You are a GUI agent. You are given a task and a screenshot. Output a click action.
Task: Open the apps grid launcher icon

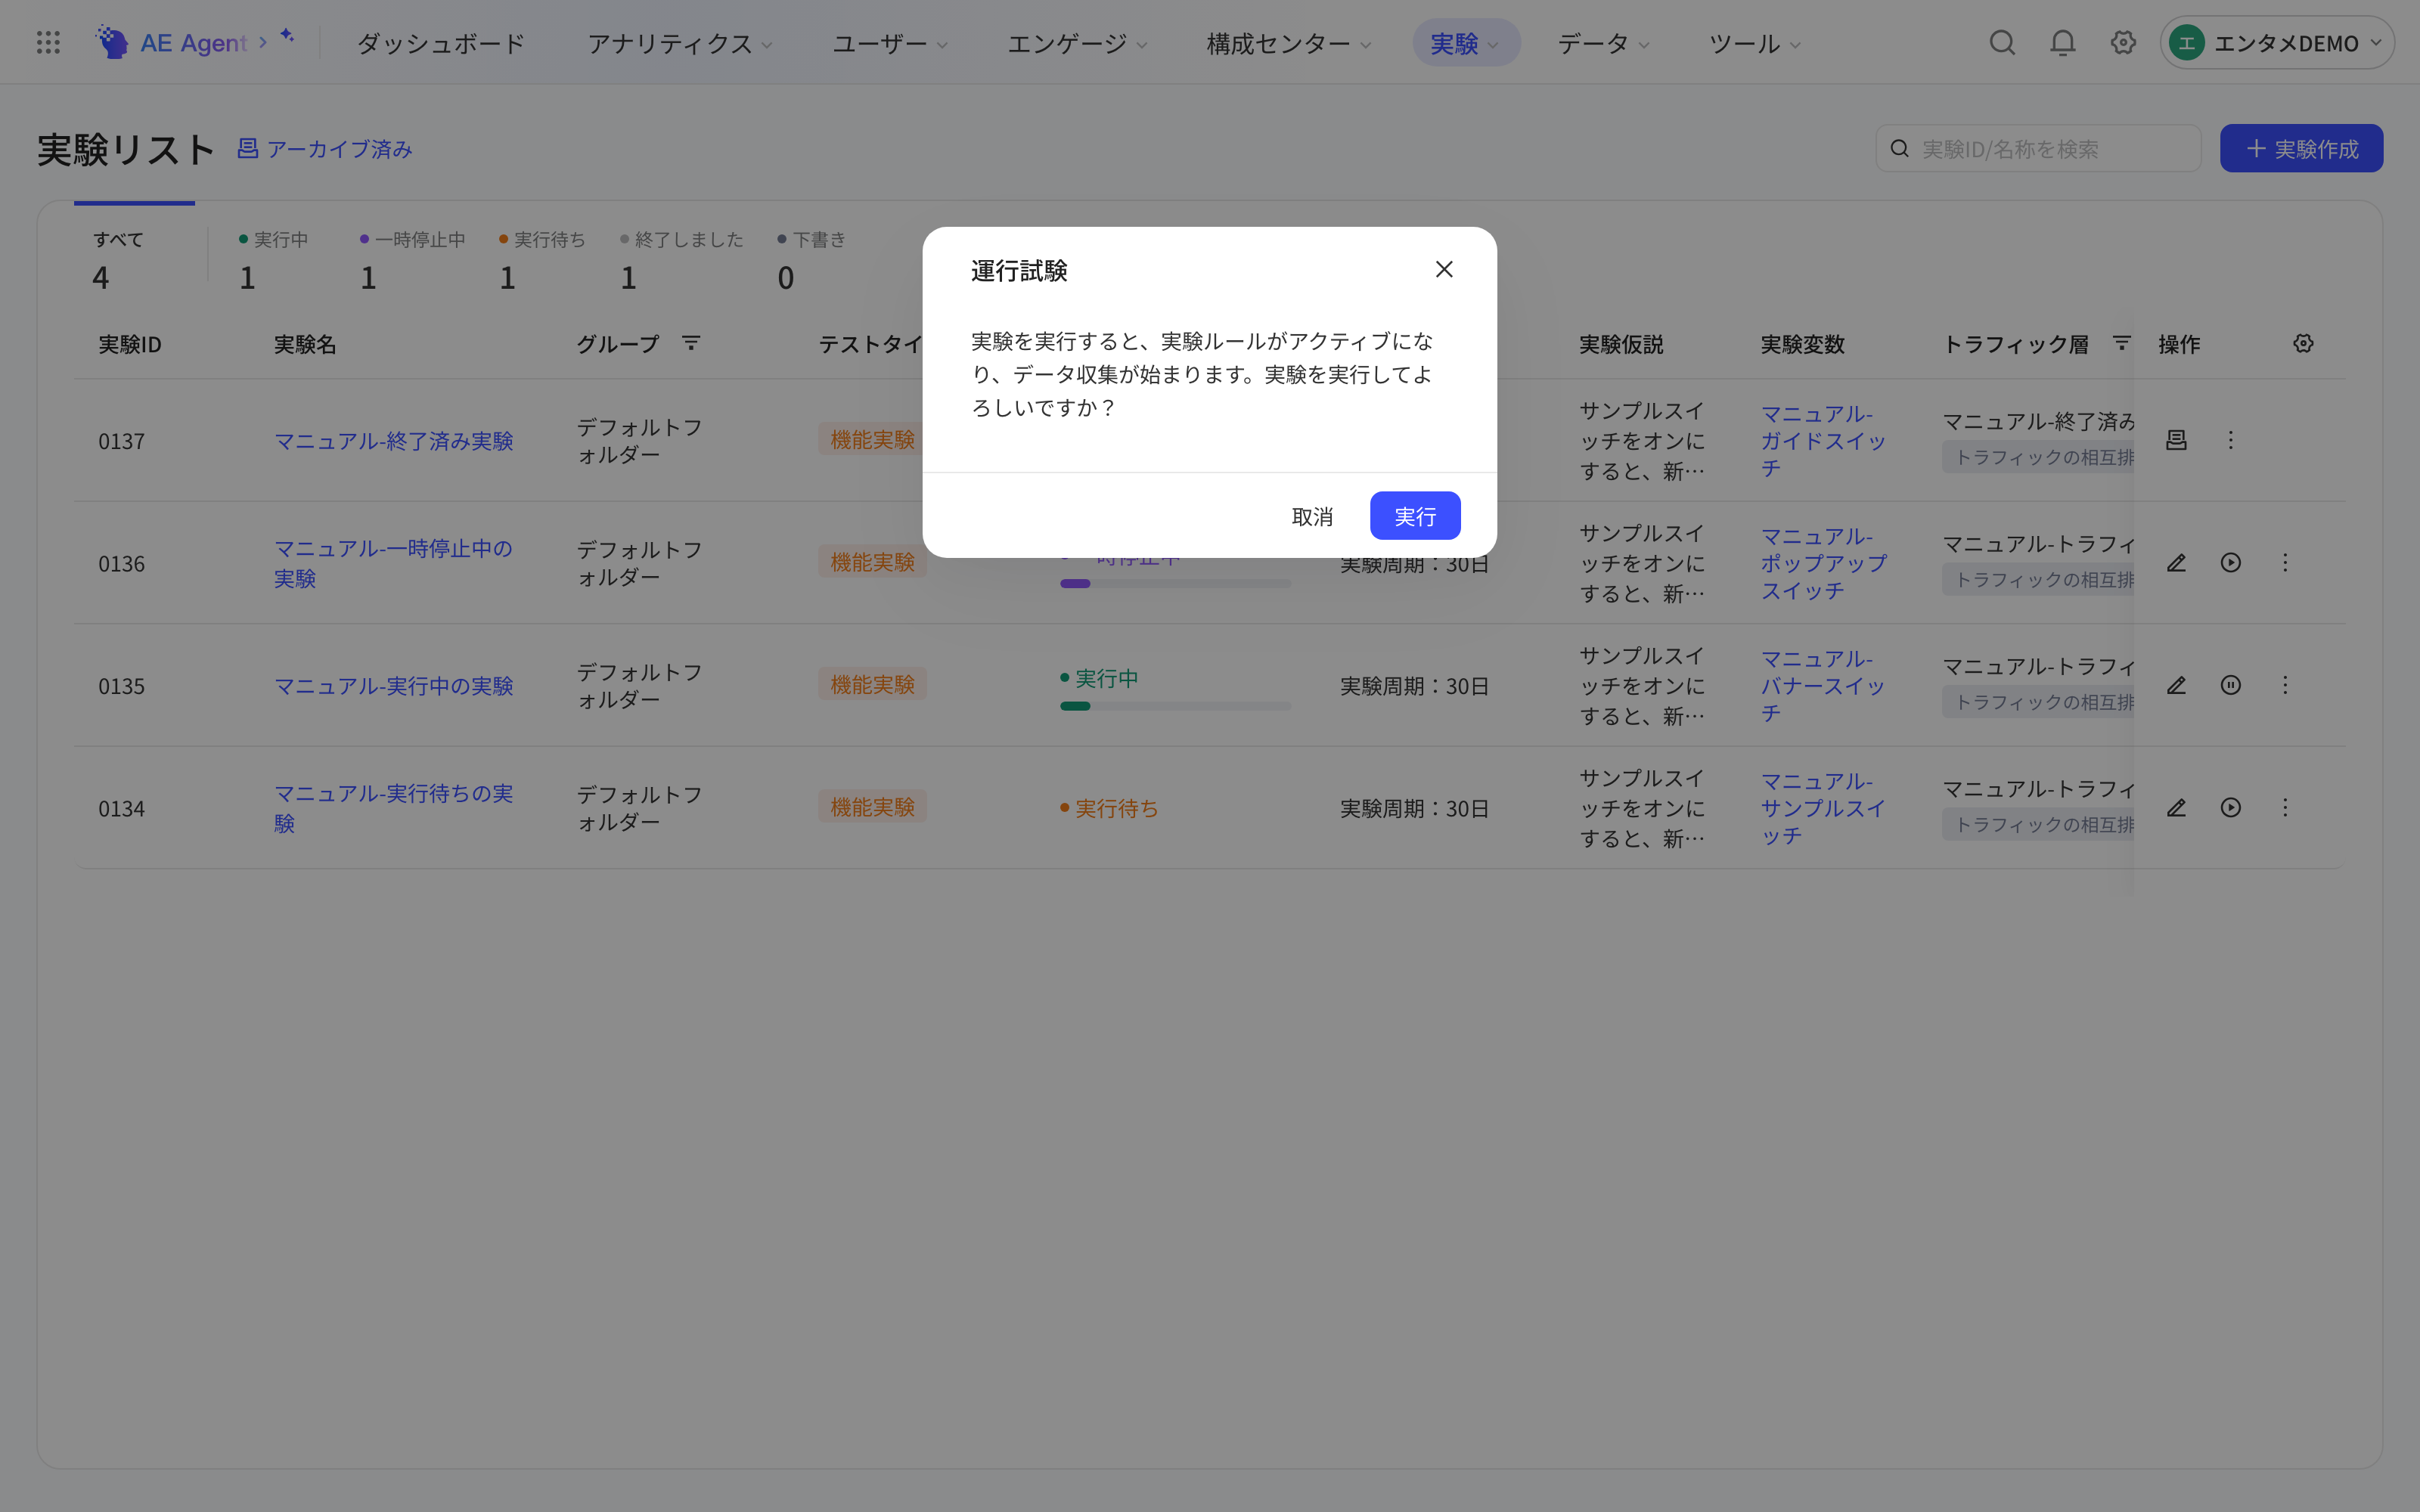48,42
